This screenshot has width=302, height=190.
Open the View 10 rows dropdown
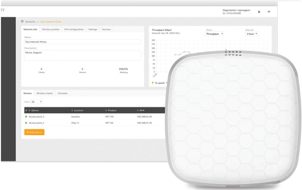[36, 102]
